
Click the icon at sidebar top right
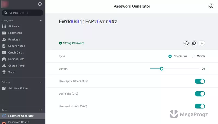40,4
